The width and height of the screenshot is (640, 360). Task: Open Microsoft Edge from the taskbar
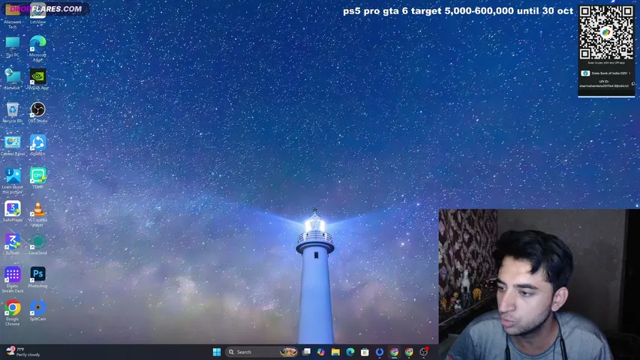pyautogui.click(x=350, y=352)
